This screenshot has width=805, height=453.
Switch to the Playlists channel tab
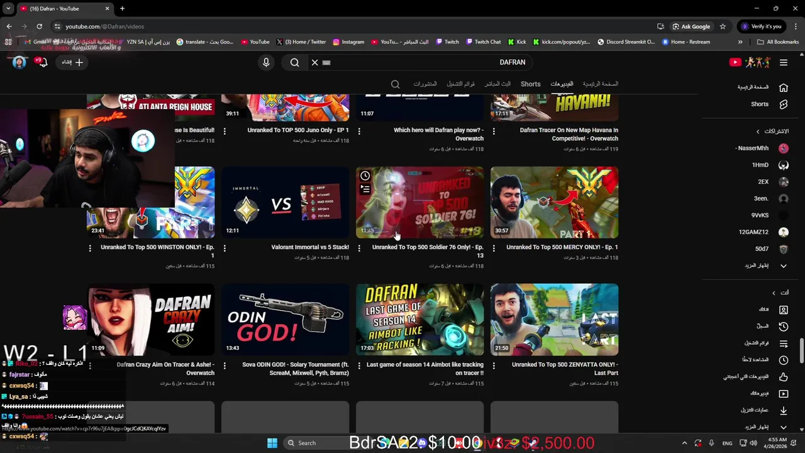461,84
